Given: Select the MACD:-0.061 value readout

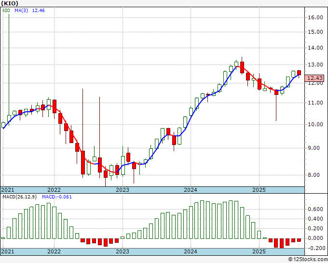Looking at the screenshot, I should [57, 197].
